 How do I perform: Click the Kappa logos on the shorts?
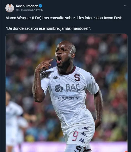pos(84,135)
